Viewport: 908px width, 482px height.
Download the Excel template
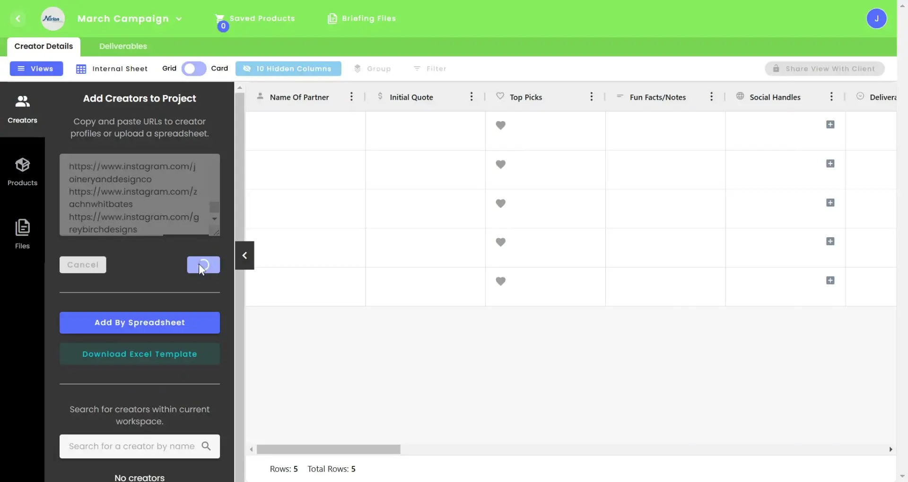point(140,353)
